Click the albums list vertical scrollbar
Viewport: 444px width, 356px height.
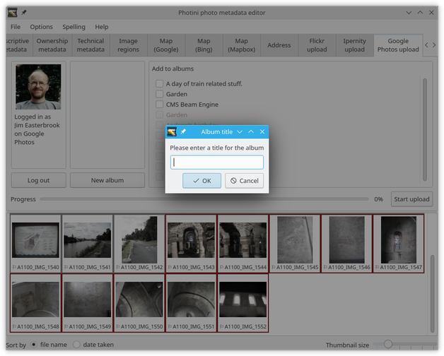(x=425, y=129)
